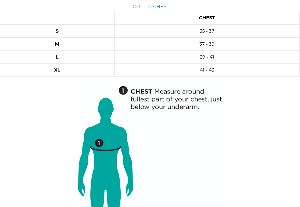The width and height of the screenshot is (300, 207).
Task: Click the 'below your underarm' instruction text
Action: click(165, 107)
